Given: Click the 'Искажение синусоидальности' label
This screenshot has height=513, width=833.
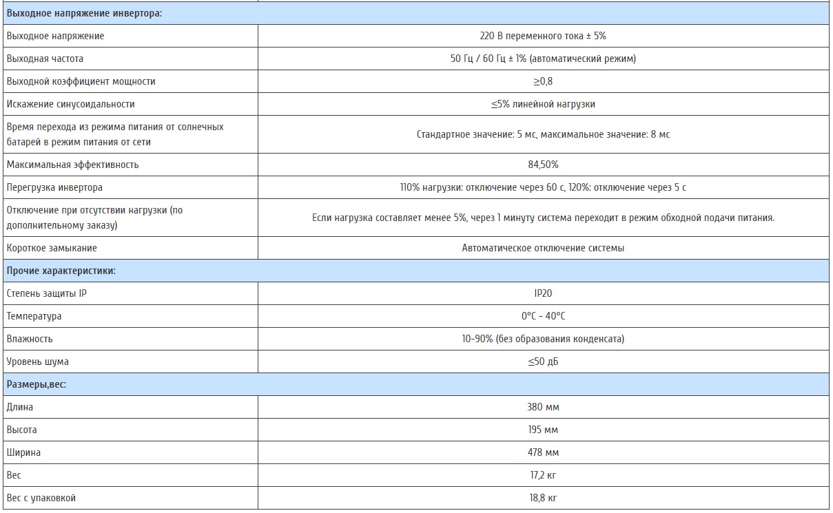Looking at the screenshot, I should (x=70, y=104).
